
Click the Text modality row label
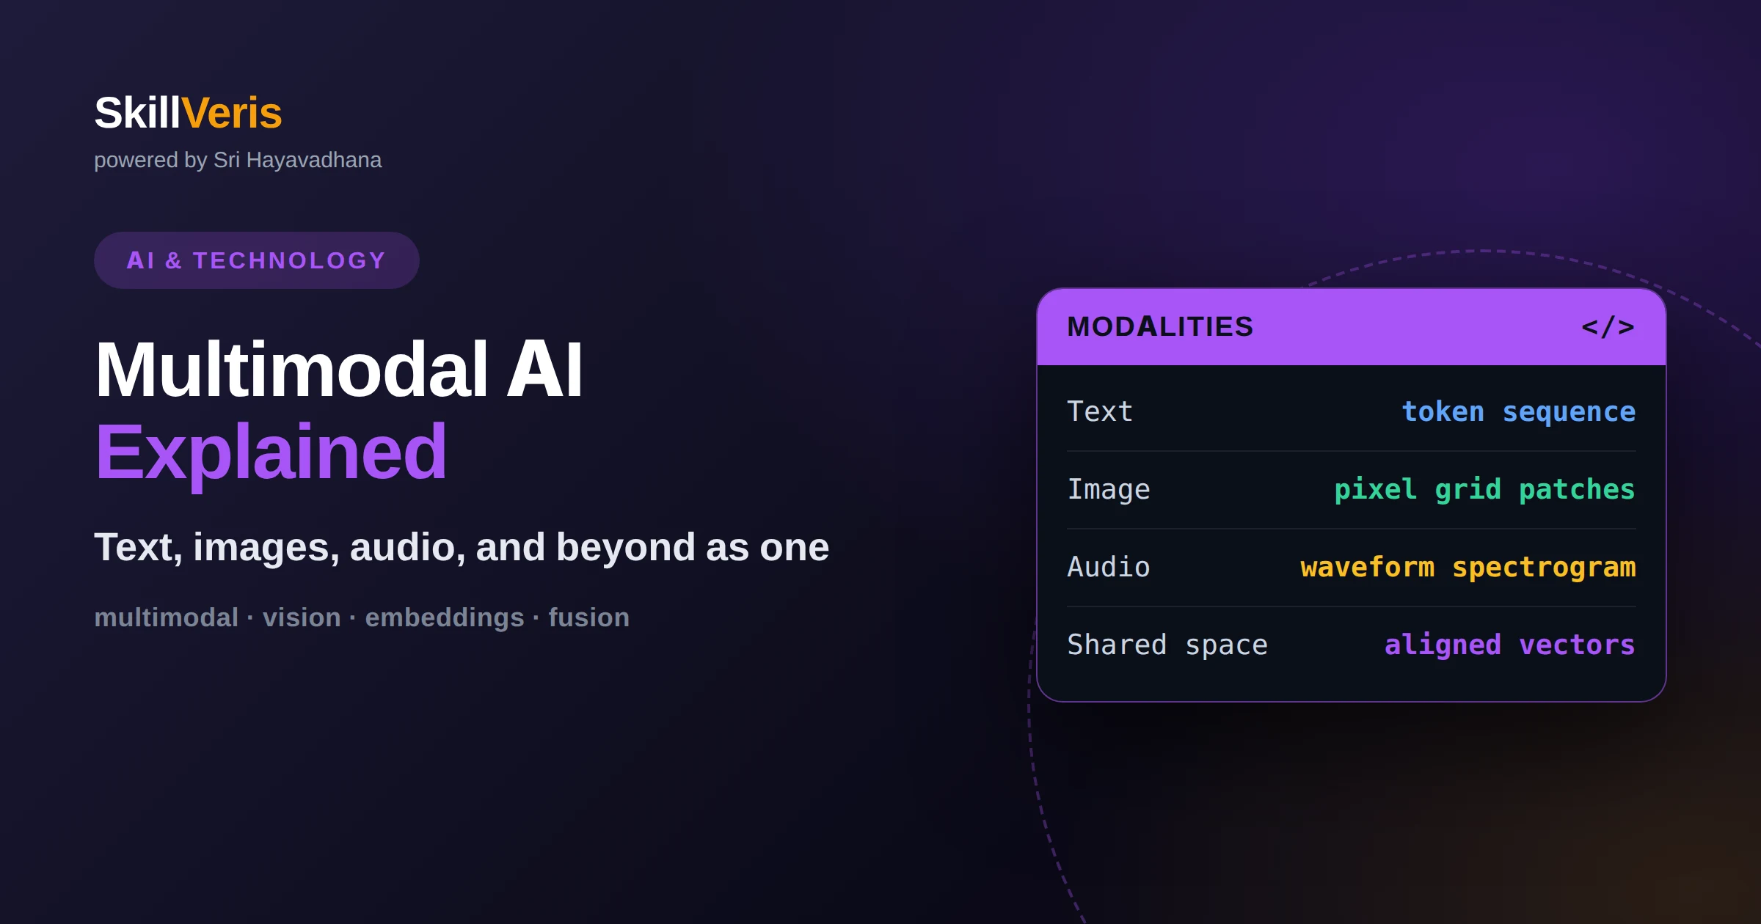tap(1099, 411)
